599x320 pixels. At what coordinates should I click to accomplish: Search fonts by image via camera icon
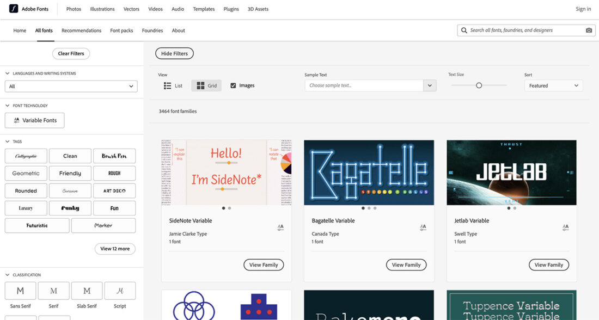pyautogui.click(x=589, y=30)
